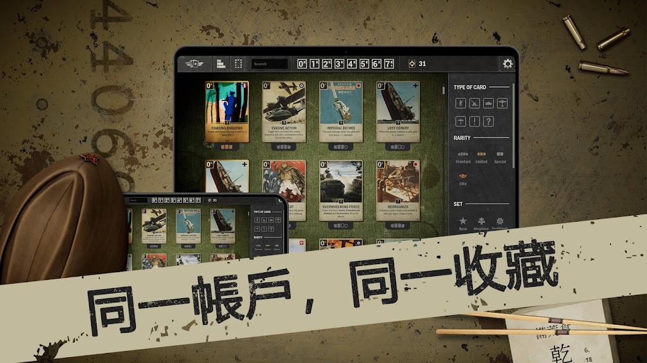Select the Evasive Action card on tablet
The height and width of the screenshot is (363, 647).
coord(284,112)
